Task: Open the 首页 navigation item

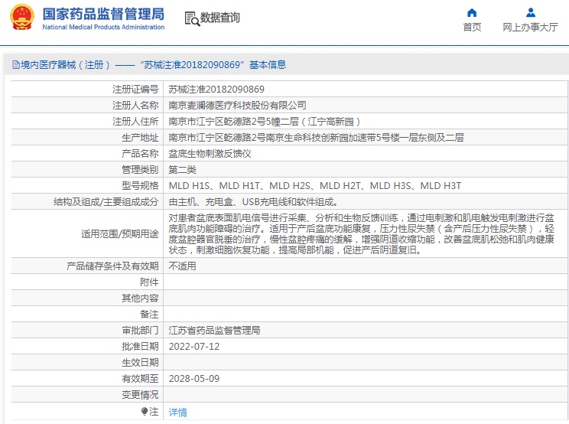Action: pos(472,28)
